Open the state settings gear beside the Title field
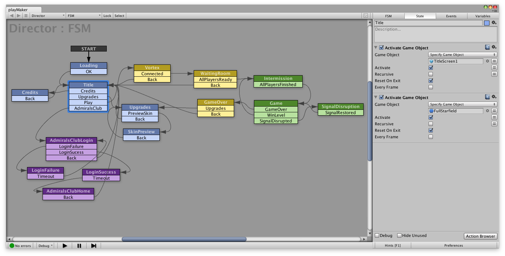The image size is (505, 256). point(494,23)
